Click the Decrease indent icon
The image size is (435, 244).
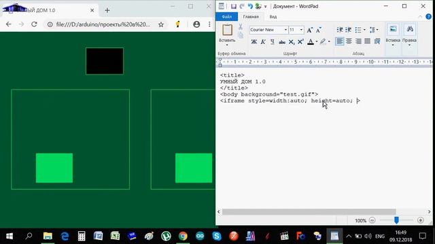point(340,30)
